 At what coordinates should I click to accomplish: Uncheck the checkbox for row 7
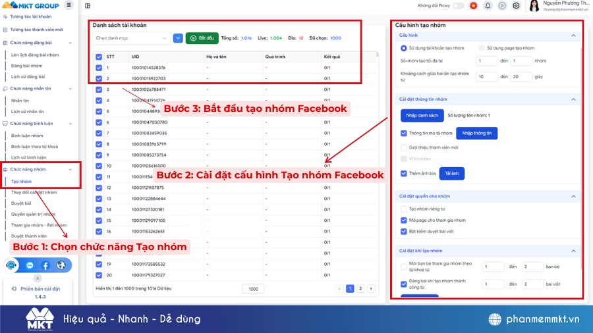pyautogui.click(x=99, y=133)
